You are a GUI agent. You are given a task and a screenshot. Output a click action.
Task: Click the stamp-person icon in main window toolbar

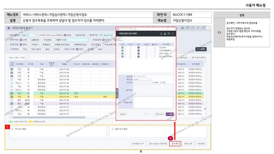click(183, 28)
